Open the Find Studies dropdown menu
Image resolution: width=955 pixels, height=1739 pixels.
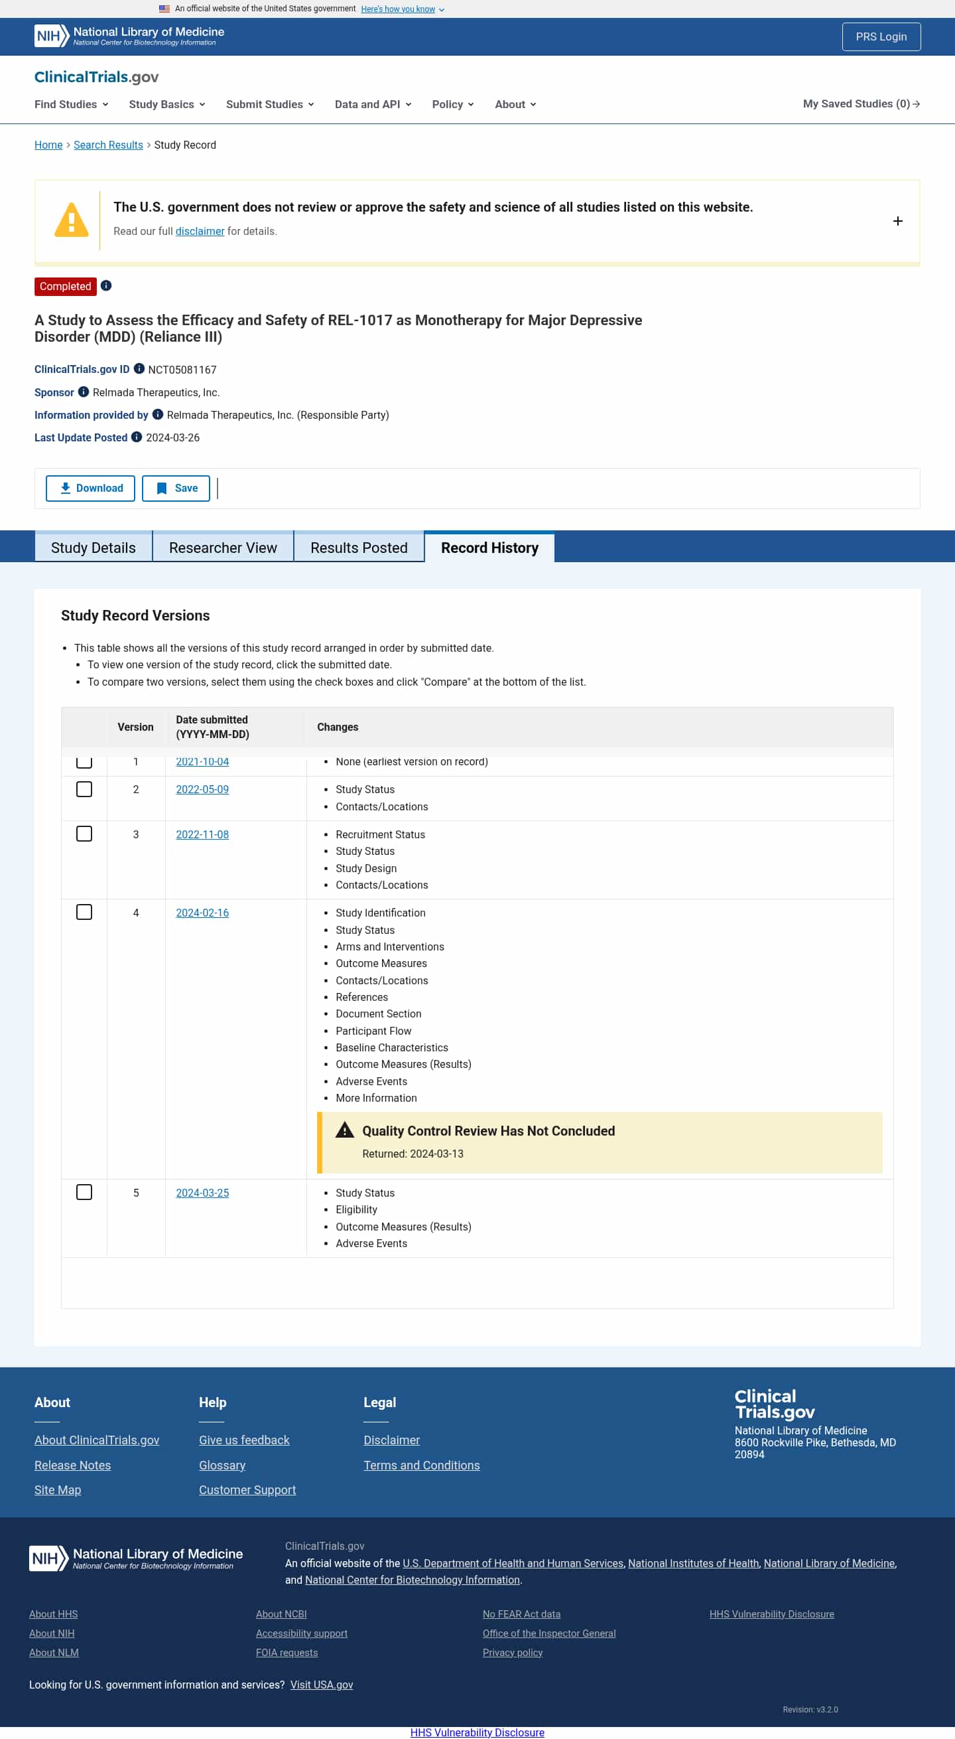click(72, 105)
